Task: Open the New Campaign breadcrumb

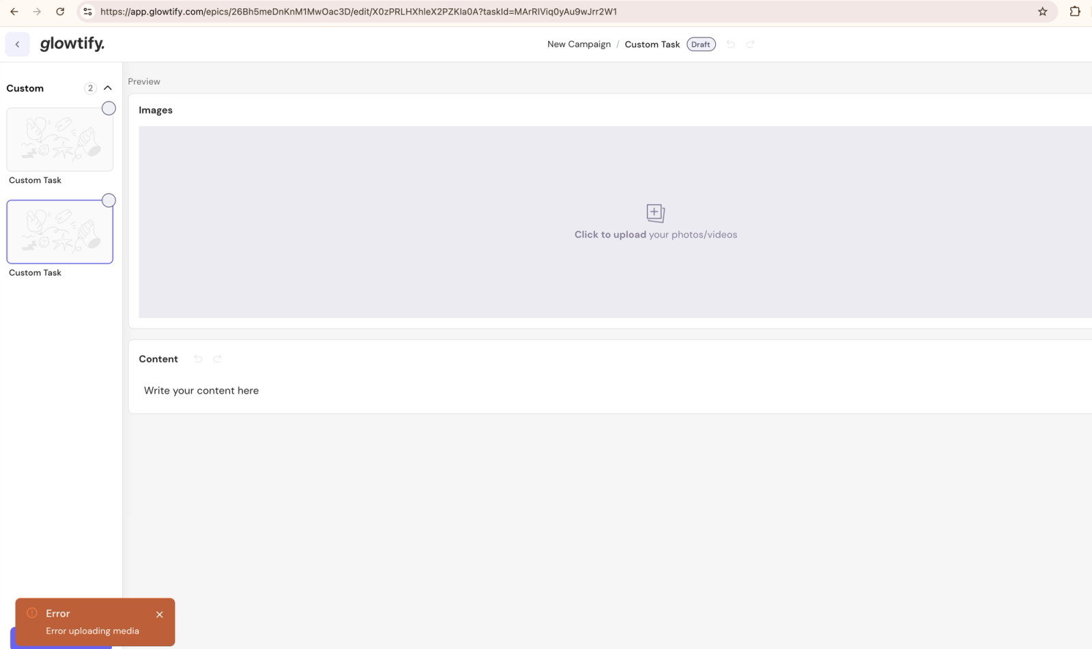Action: tap(579, 44)
